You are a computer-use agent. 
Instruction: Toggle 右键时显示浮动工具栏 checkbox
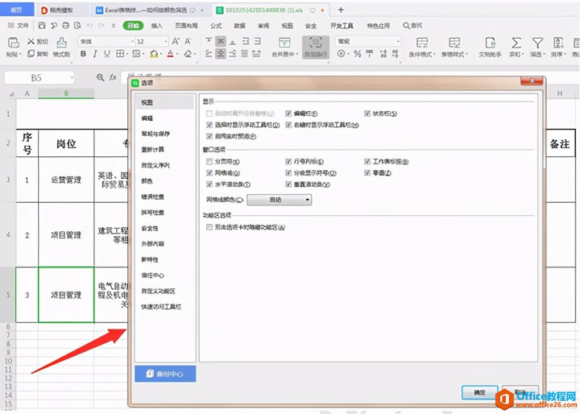(288, 125)
